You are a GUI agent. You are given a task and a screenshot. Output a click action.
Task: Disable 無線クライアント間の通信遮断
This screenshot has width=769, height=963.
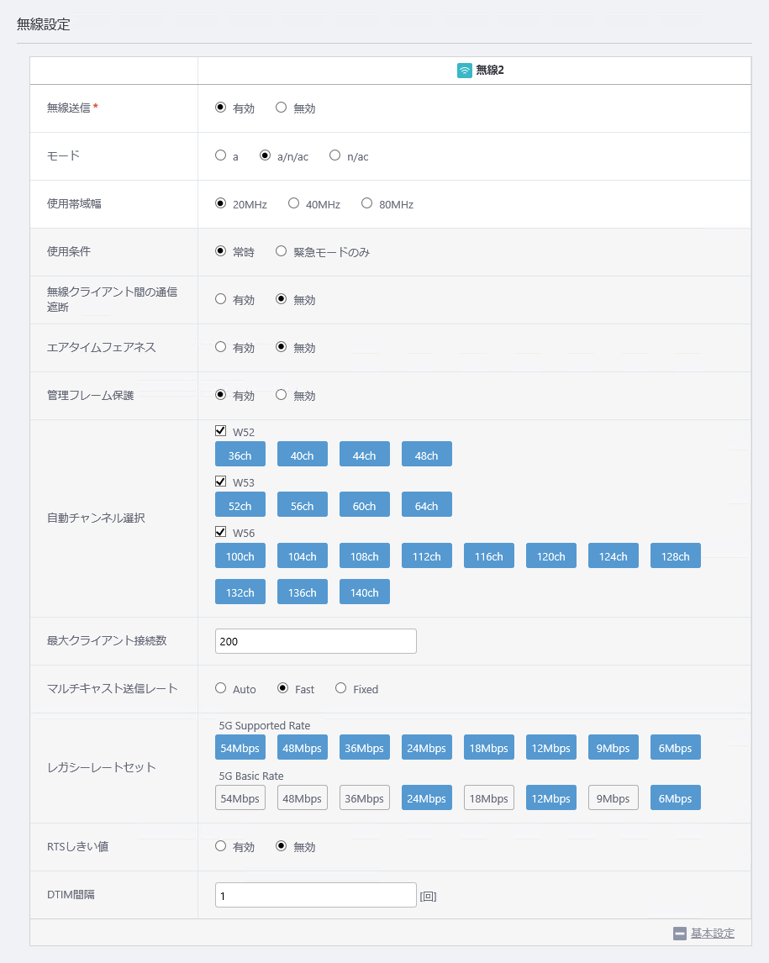coord(282,299)
